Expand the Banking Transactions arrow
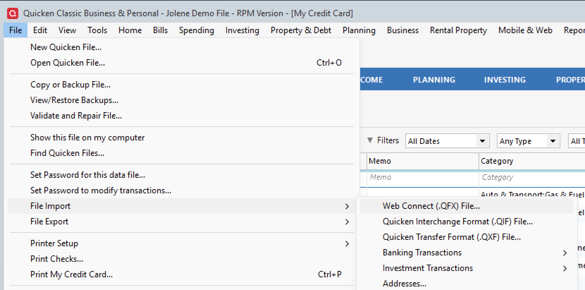Image resolution: width=585 pixels, height=290 pixels. pyautogui.click(x=565, y=253)
